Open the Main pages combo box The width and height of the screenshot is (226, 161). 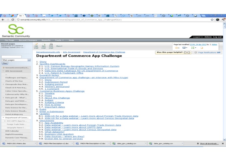(x=16, y=60)
